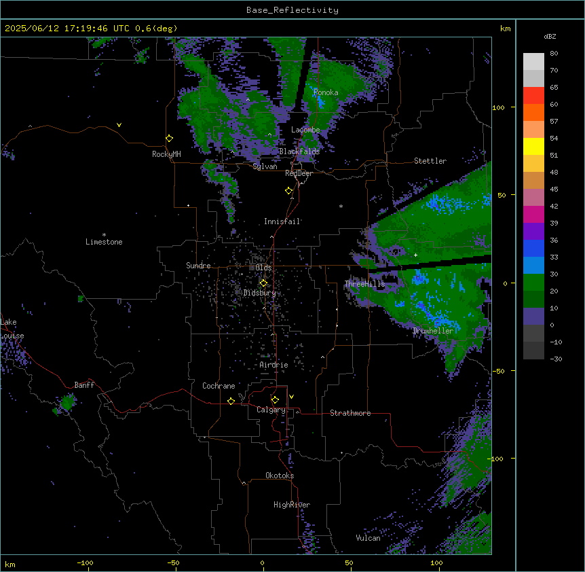Click the 65 value on the dBZ legend
585x572 pixels.
[554, 88]
